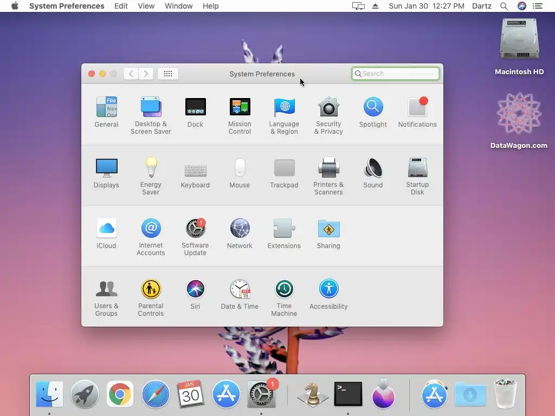Click the Show All grid button
The height and width of the screenshot is (416, 555).
point(168,74)
